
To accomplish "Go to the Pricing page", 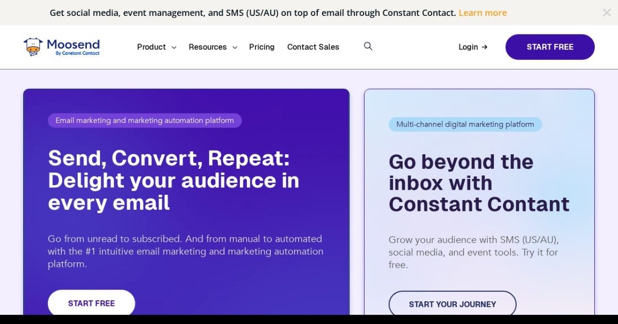I will tap(262, 47).
